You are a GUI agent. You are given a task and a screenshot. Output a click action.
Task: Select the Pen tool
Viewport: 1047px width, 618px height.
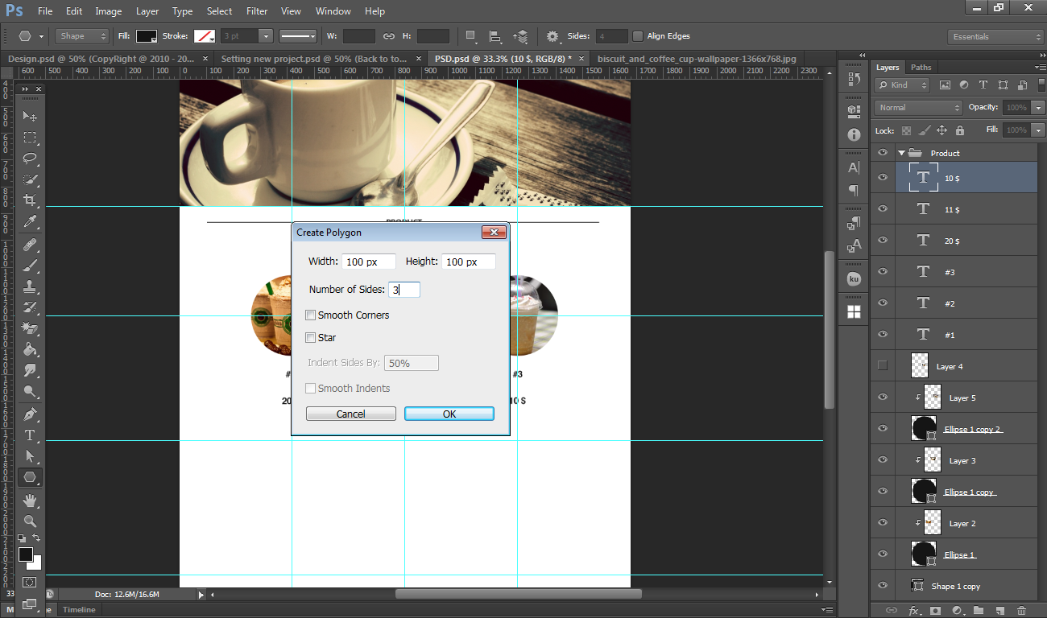pos(30,414)
